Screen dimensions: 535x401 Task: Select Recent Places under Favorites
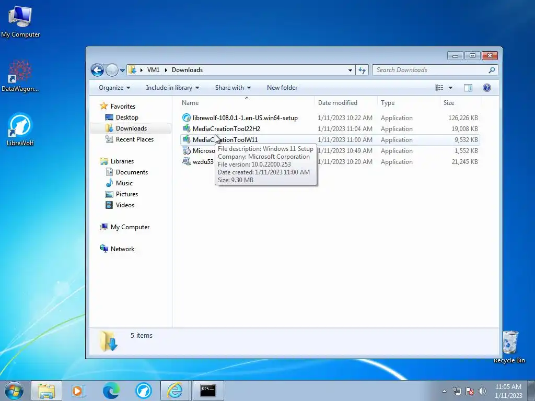pos(135,139)
